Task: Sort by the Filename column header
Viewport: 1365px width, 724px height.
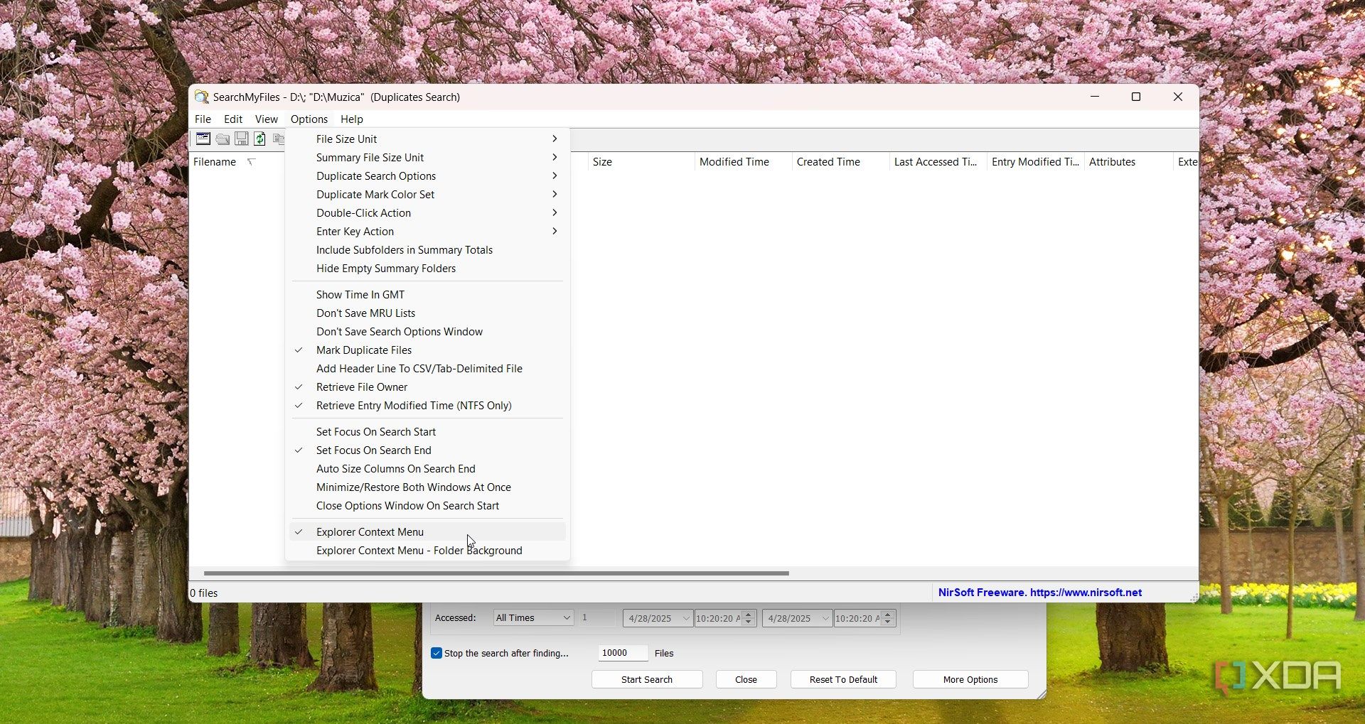Action: 236,162
